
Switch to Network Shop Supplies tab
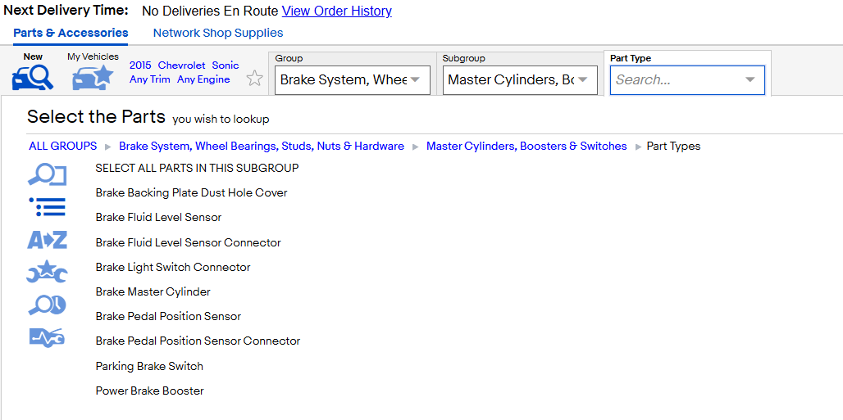(x=218, y=33)
